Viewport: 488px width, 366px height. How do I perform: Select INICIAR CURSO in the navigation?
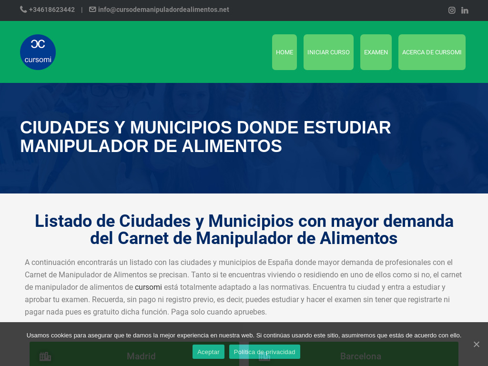pyautogui.click(x=328, y=52)
